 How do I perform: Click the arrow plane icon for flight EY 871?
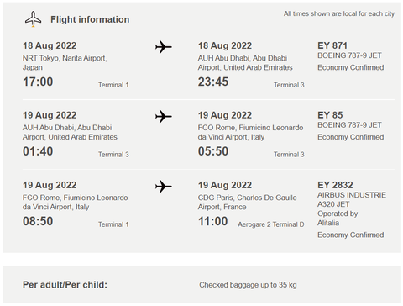click(x=164, y=47)
